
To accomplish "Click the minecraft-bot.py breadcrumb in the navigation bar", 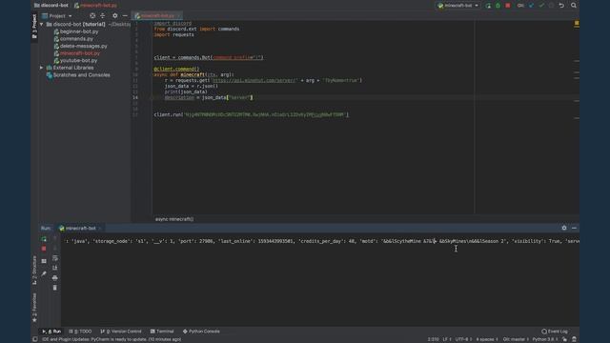I will 95,6.
